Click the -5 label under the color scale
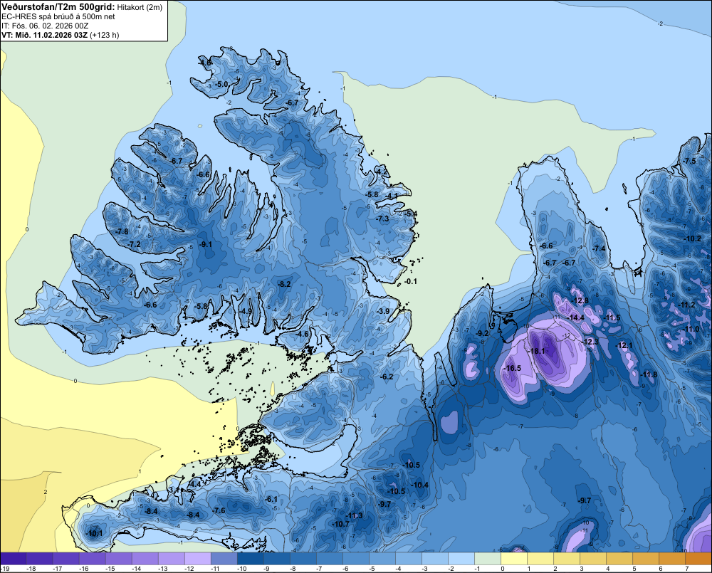The width and height of the screenshot is (712, 573). click(x=373, y=569)
